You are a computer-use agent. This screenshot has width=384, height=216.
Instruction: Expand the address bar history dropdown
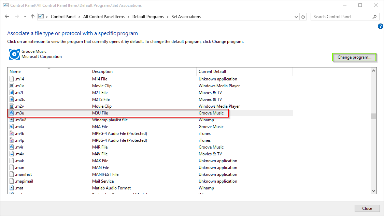(296, 17)
